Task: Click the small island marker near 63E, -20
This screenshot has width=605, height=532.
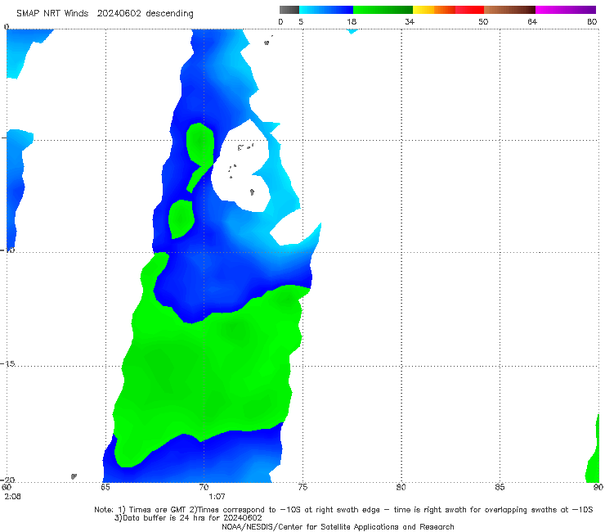Action: point(74,476)
